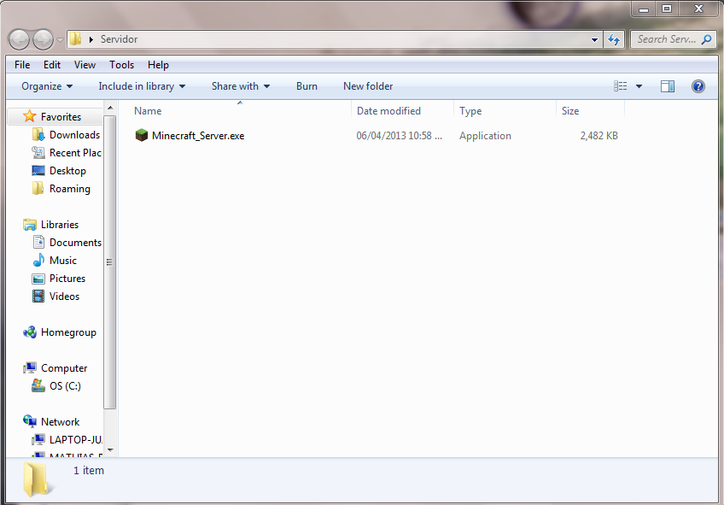Open the Tools menu
Screen dimensions: 724x505
pos(121,65)
